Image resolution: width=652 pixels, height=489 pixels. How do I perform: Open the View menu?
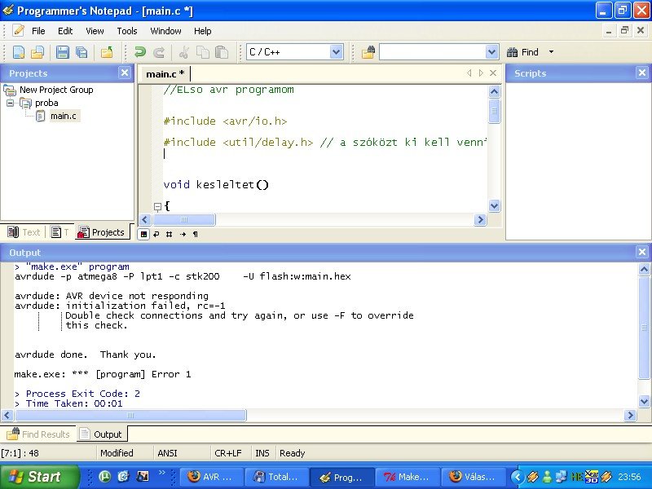(x=95, y=31)
